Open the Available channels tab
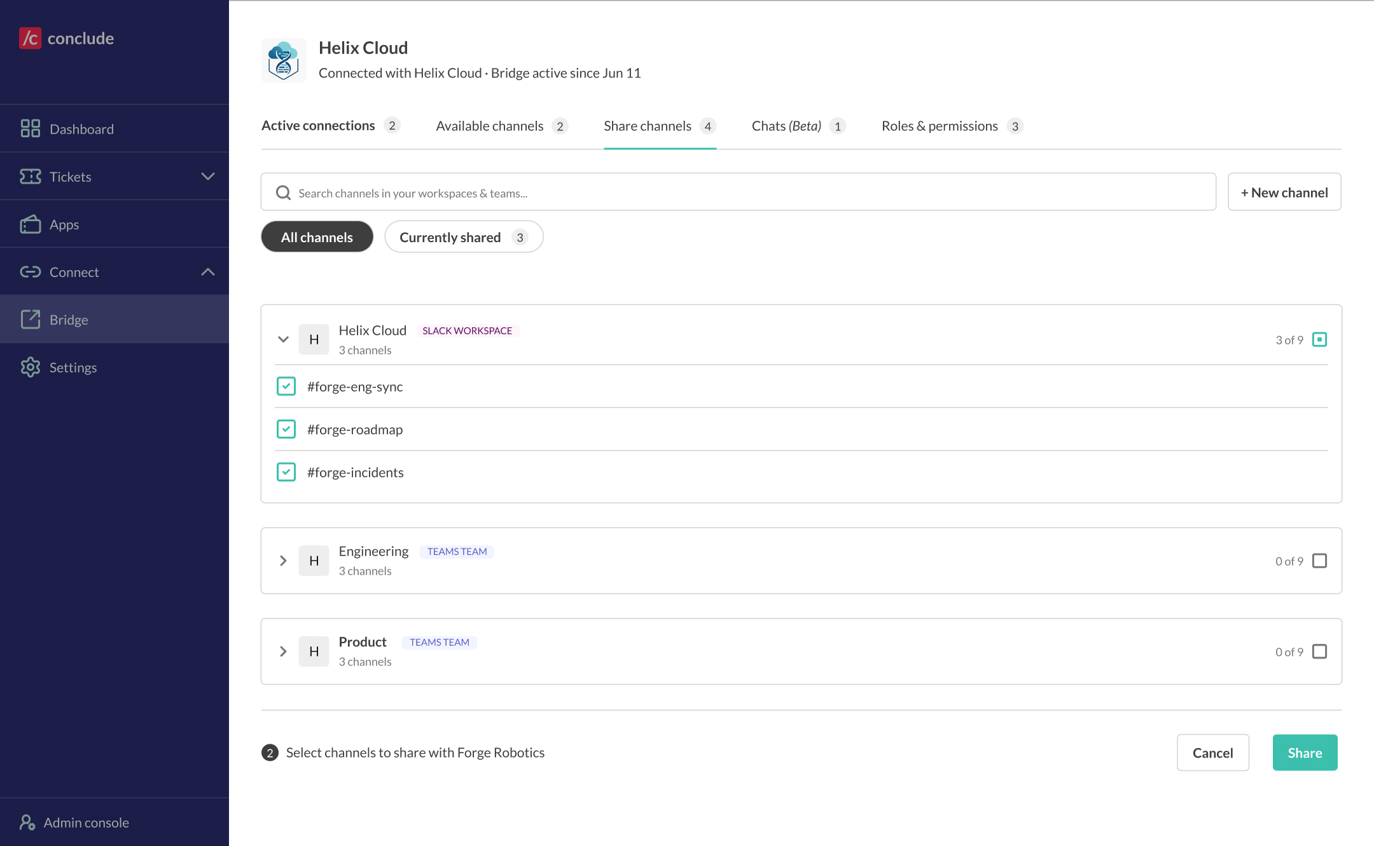Image resolution: width=1374 pixels, height=846 pixels. pyautogui.click(x=502, y=126)
